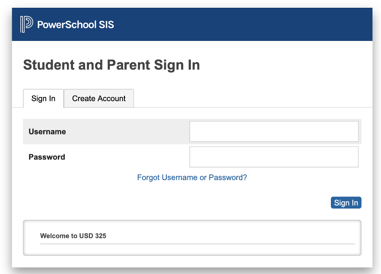Select the Sign In tab
Screen dimensions: 381x274
(x=43, y=98)
